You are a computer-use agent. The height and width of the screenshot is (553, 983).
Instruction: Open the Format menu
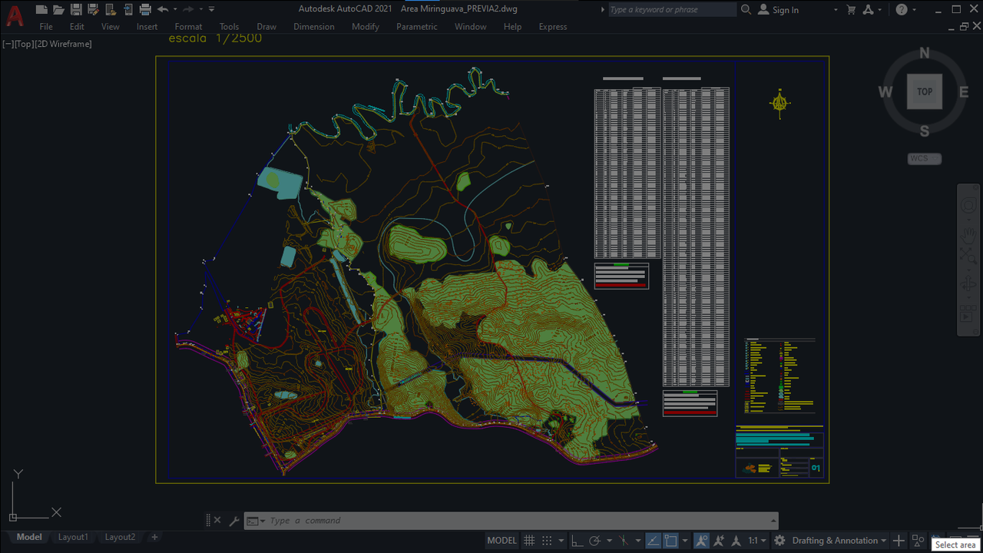pyautogui.click(x=188, y=27)
